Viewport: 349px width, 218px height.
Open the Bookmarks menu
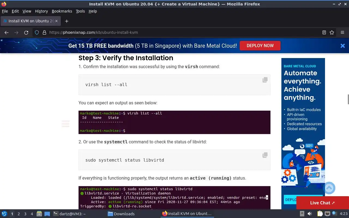point(62,11)
